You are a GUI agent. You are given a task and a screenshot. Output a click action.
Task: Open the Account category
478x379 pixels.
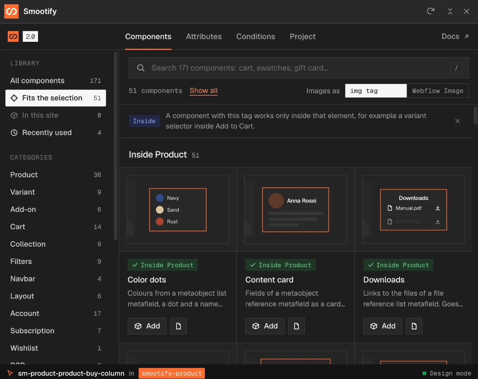pyautogui.click(x=55, y=314)
